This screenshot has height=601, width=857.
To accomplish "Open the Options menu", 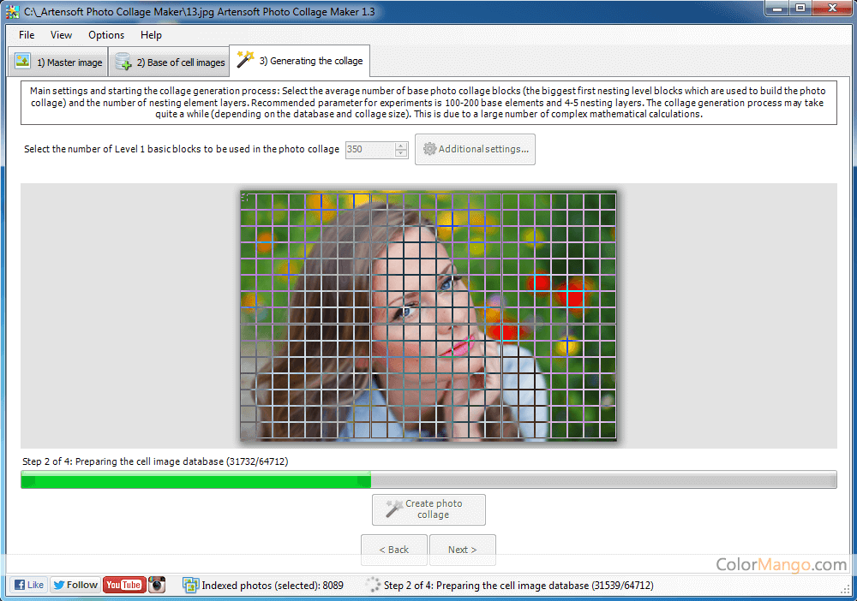I will [x=106, y=35].
